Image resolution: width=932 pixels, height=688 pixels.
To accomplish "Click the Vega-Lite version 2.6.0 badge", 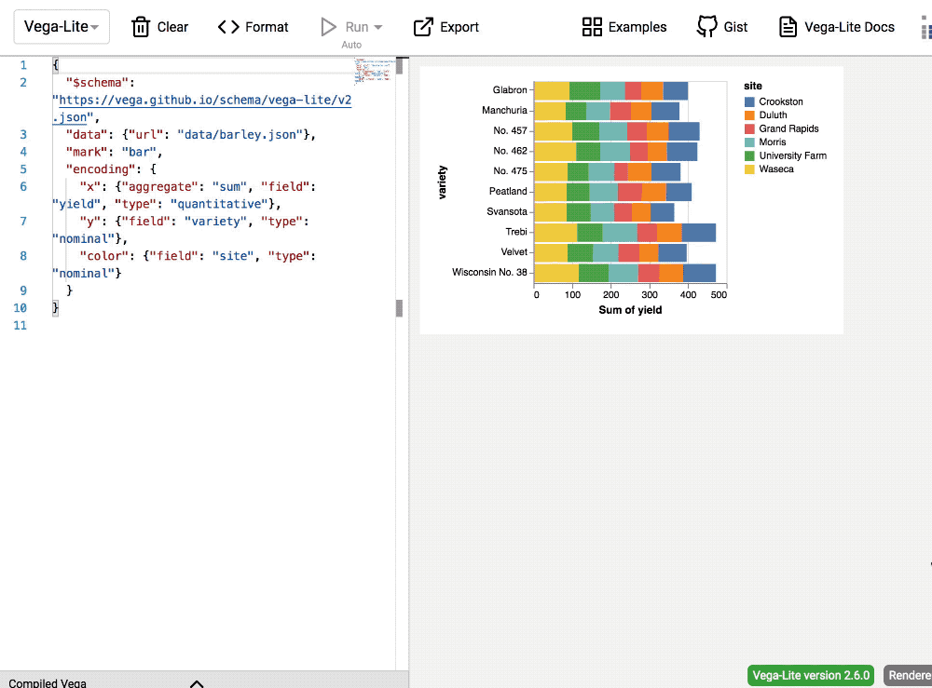I will coord(811,675).
